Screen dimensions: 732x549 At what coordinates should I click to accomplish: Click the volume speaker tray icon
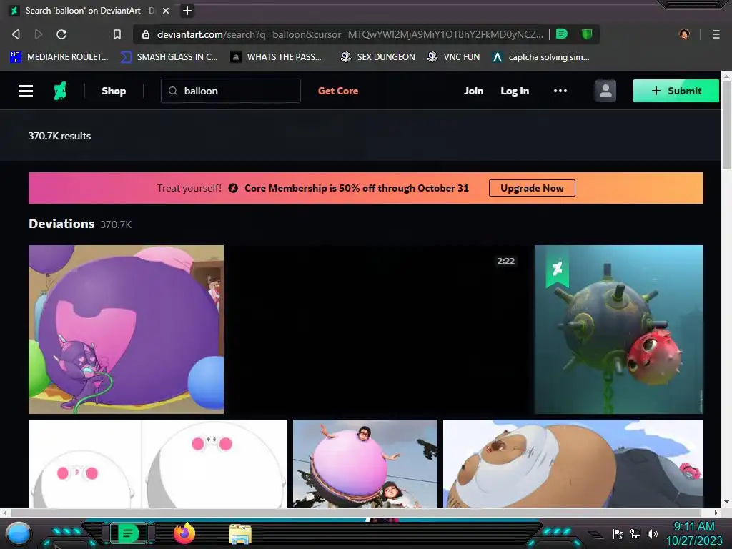point(653,533)
